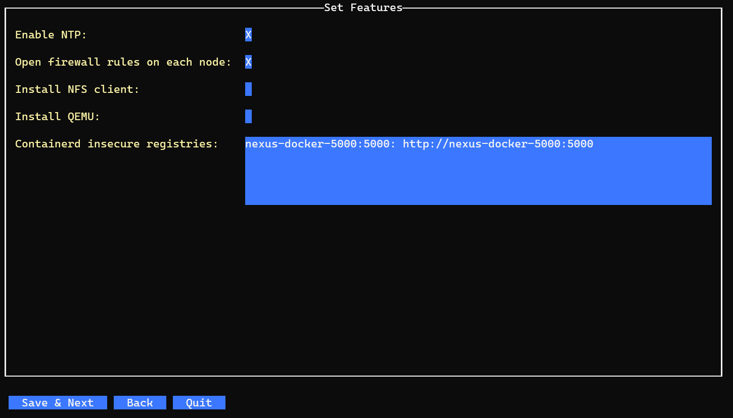Check the Install QEMU option
This screenshot has width=733, height=418.
pos(248,117)
